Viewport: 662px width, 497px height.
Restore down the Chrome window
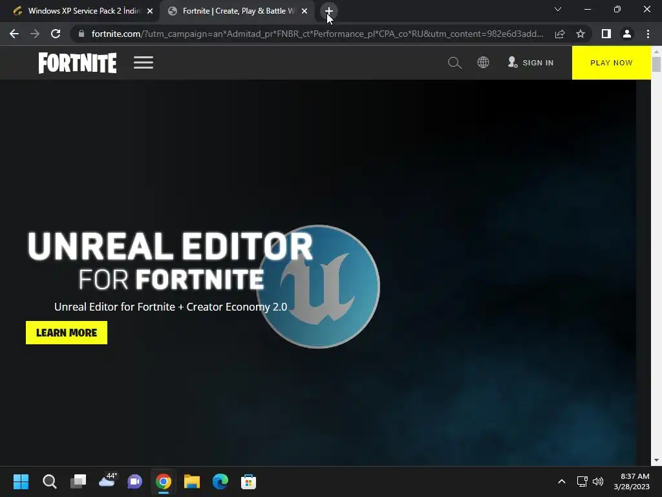click(617, 9)
